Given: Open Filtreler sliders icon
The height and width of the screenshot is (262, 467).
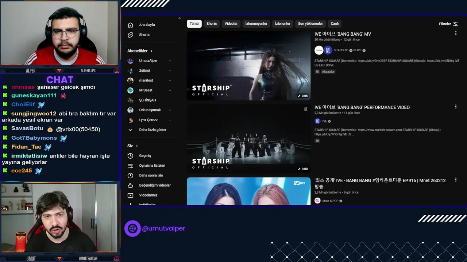Looking at the screenshot, I should [x=455, y=24].
